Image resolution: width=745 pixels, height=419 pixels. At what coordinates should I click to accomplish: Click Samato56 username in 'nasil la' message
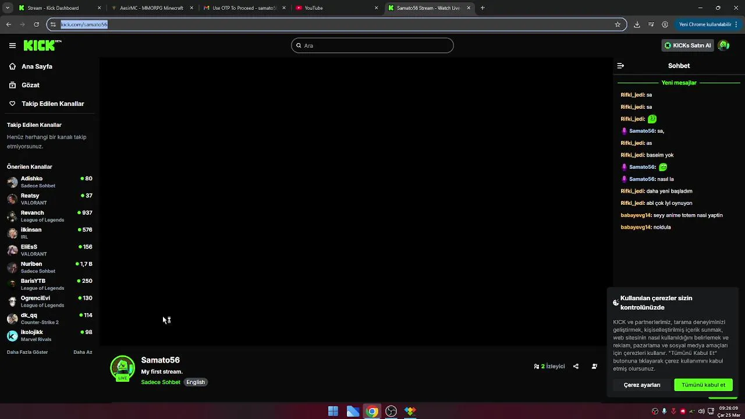(642, 179)
